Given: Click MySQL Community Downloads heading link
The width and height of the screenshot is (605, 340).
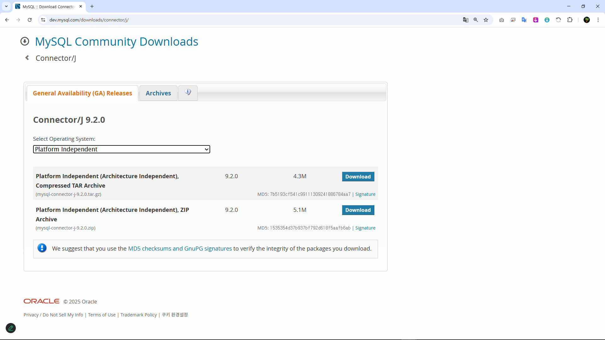Looking at the screenshot, I should click(117, 42).
